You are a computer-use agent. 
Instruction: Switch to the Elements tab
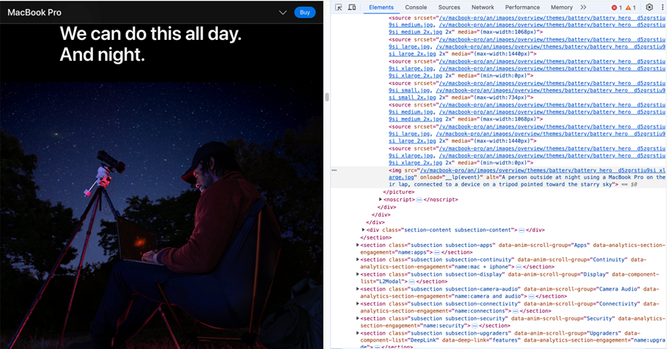coord(381,7)
